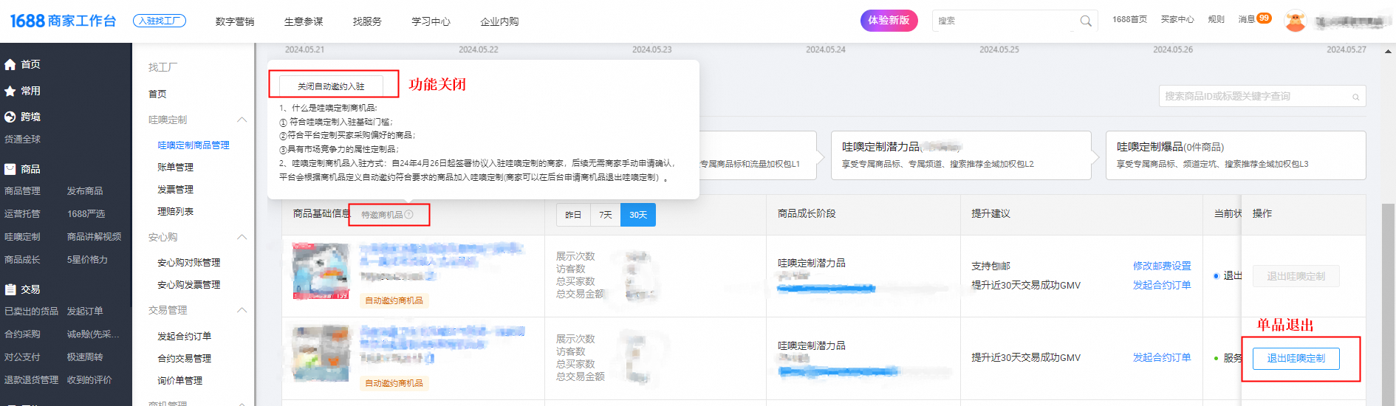Click the 交易 section icon in sidebar
The width and height of the screenshot is (1396, 406).
(x=10, y=289)
